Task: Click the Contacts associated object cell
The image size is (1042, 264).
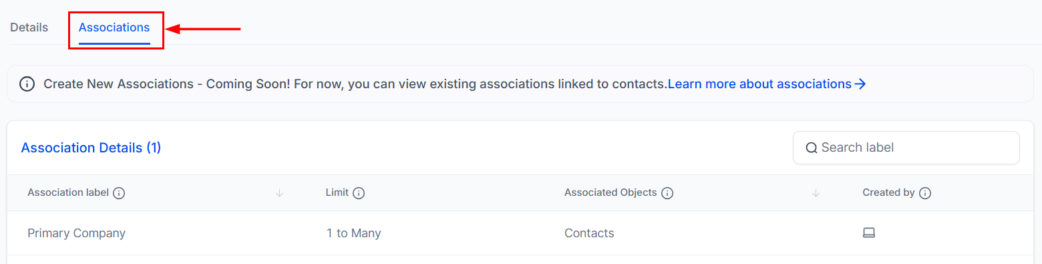Action: [x=589, y=233]
